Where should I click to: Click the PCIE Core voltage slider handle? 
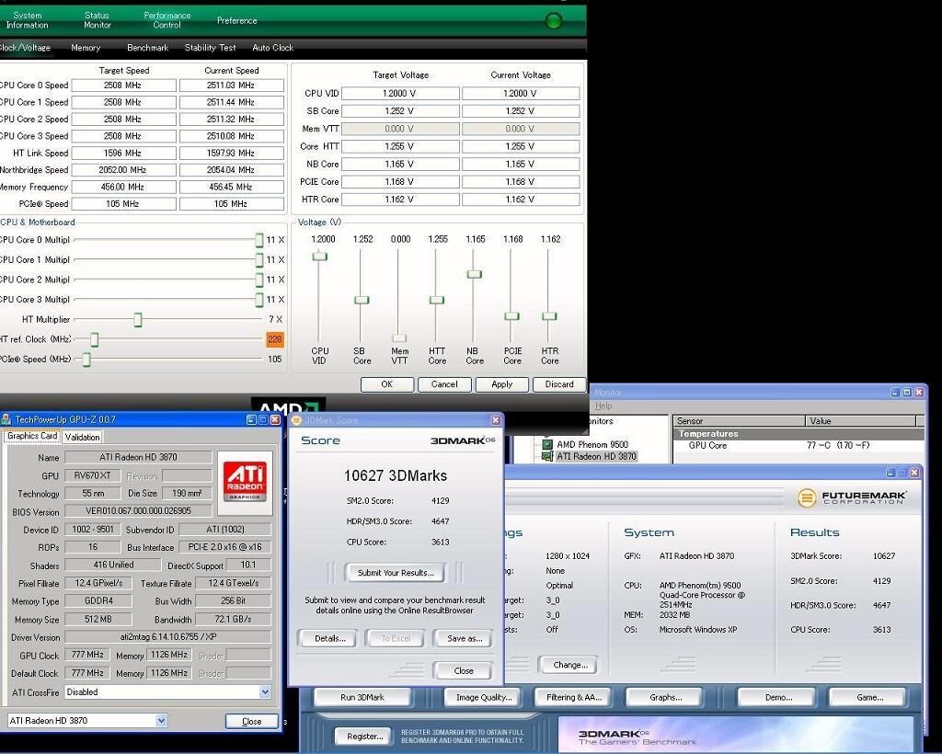point(511,316)
